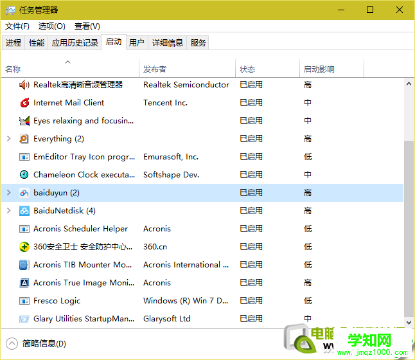Open the 文件(F) menu
415x360 pixels.
17,26
